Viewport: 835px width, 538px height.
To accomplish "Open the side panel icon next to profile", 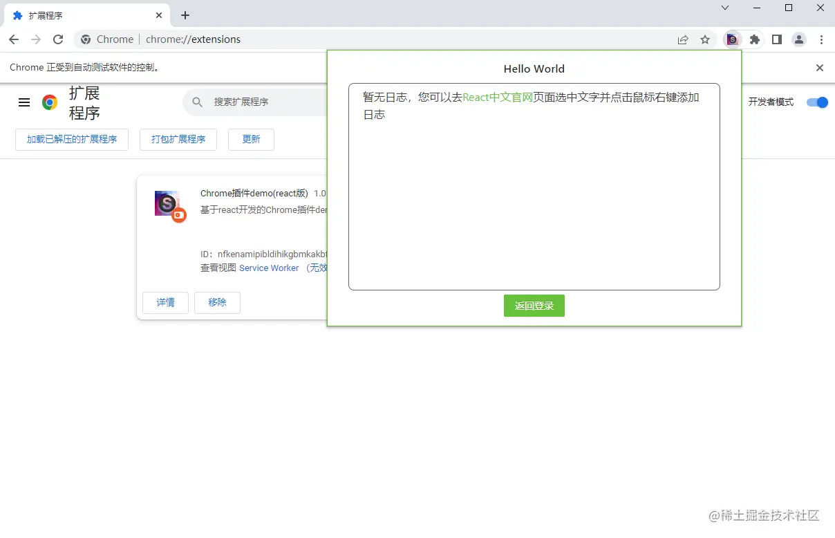I will click(777, 39).
